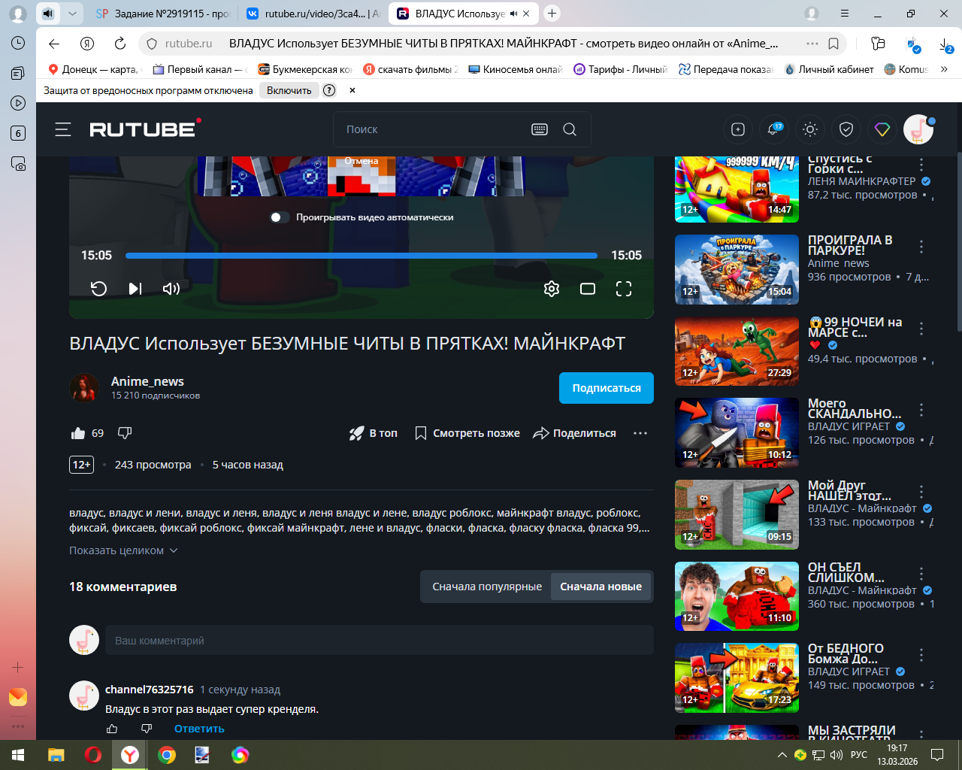This screenshot has height=770, width=962.
Task: Switch to the rutube.ru/video browser tab
Action: [x=313, y=14]
